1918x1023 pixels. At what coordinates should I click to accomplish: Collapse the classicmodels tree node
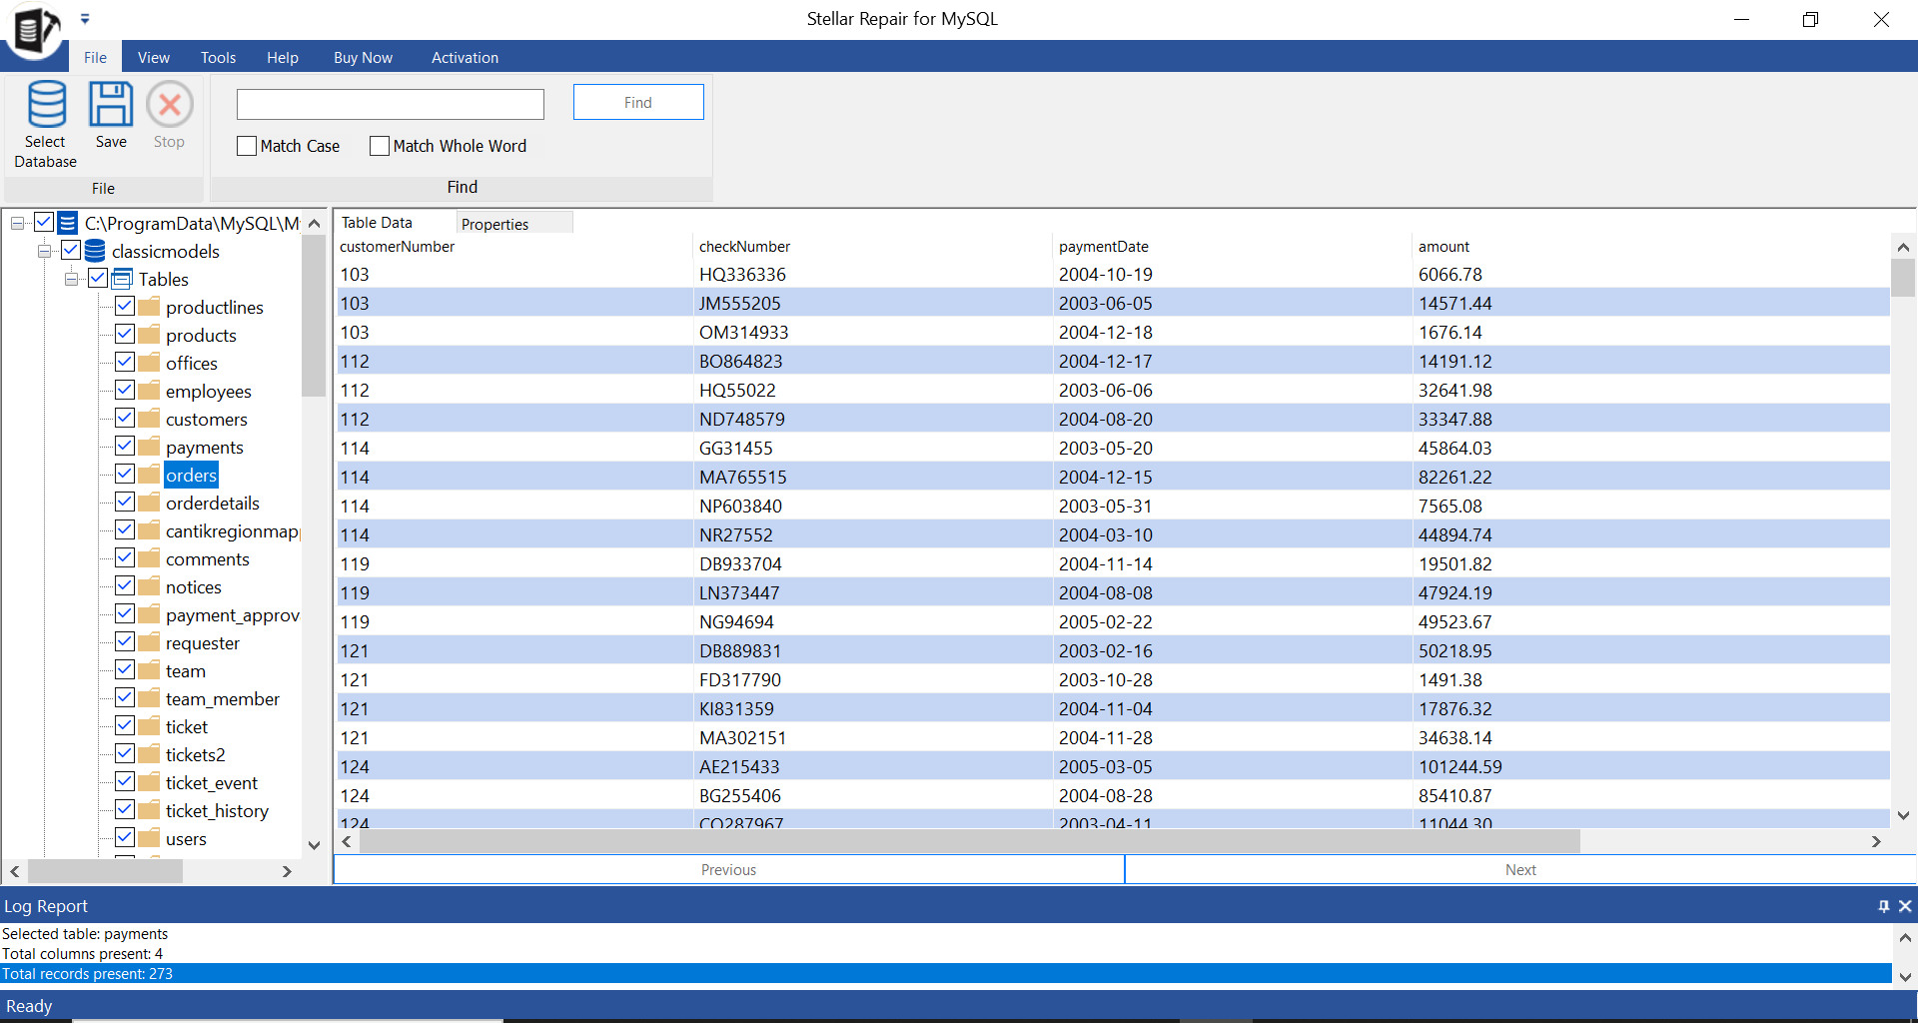pyautogui.click(x=45, y=251)
